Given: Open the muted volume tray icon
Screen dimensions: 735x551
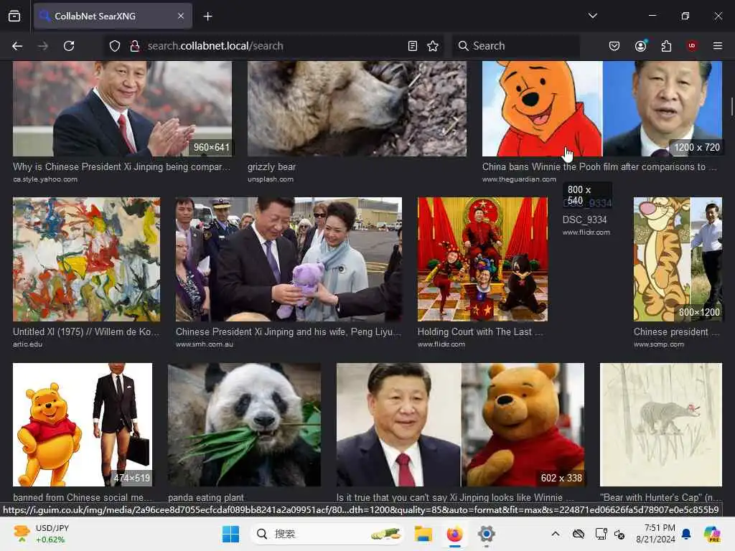Looking at the screenshot, I should pyautogui.click(x=619, y=534).
